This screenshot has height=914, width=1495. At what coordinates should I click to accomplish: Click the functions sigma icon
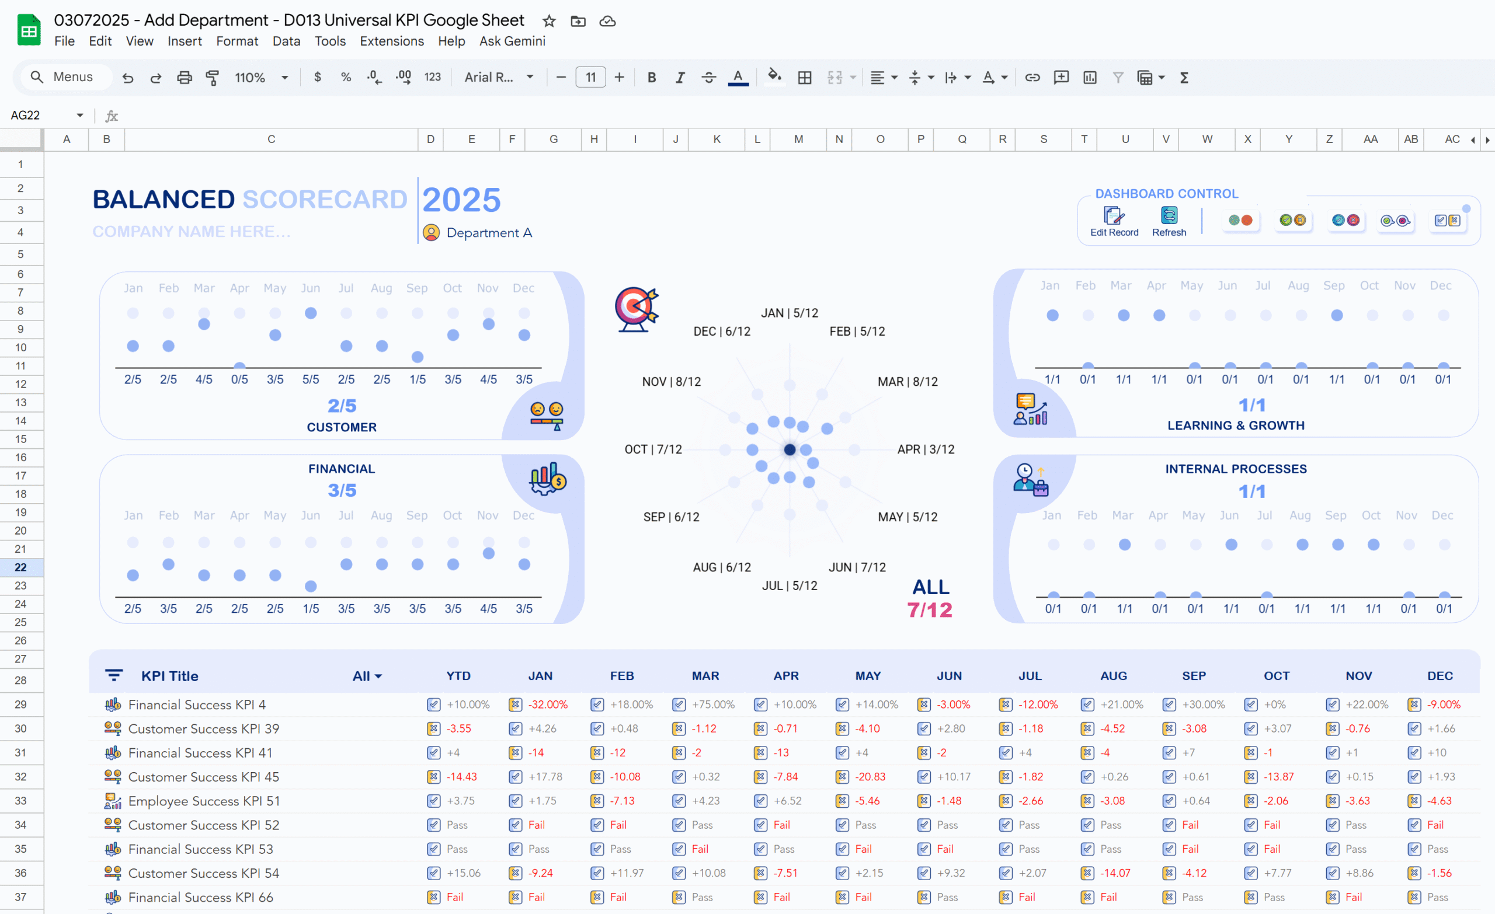point(1184,78)
